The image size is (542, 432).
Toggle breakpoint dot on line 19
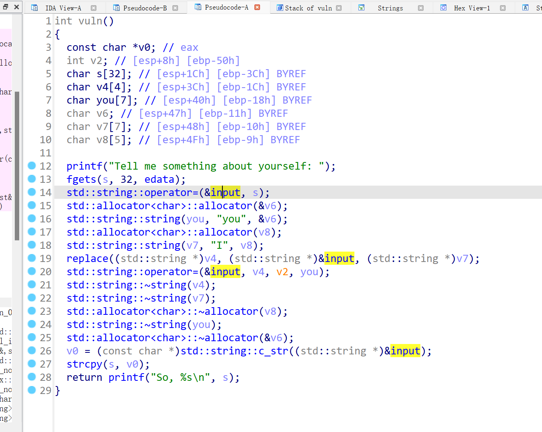[x=32, y=258]
